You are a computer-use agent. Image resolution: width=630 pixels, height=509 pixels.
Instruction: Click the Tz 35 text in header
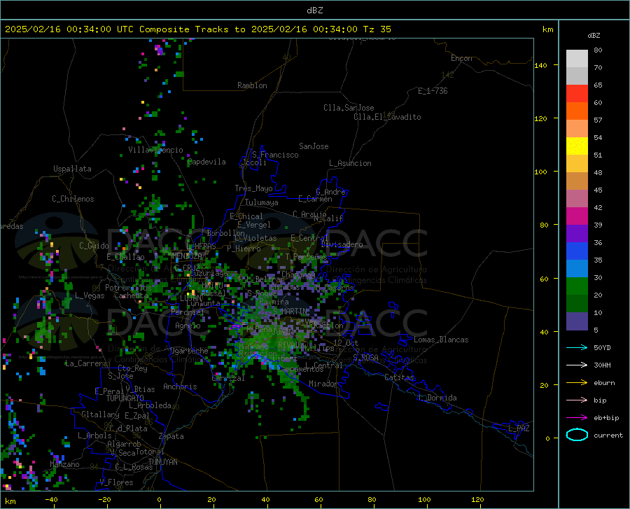pos(377,29)
